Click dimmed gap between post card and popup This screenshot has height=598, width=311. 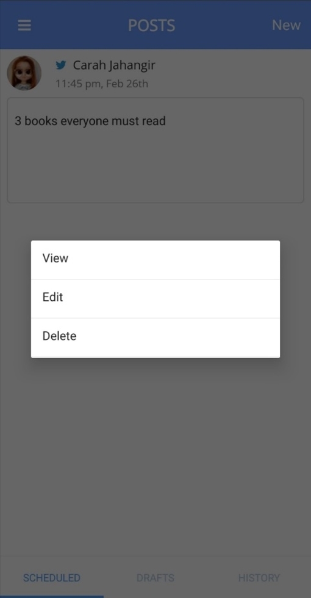[x=155, y=221]
